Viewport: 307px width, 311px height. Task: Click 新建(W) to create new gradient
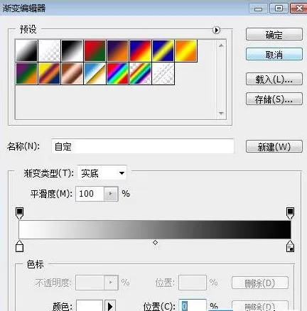coord(274,147)
